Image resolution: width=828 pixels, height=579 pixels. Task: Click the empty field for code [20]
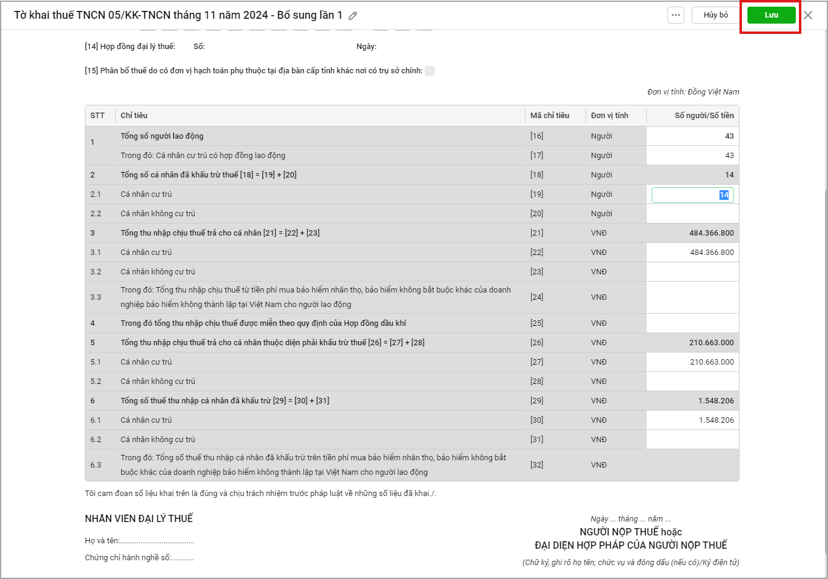click(x=692, y=214)
